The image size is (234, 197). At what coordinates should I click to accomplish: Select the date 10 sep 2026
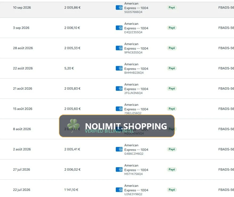(22, 8)
